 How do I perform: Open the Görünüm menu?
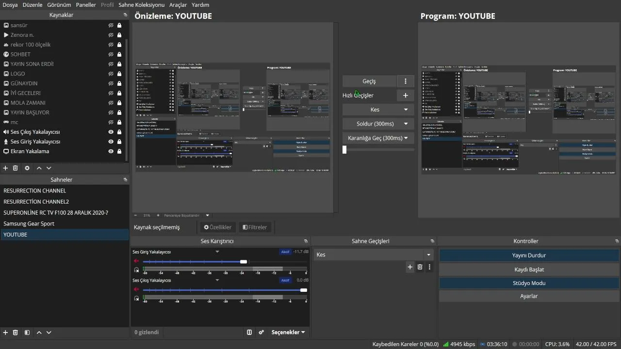[59, 5]
